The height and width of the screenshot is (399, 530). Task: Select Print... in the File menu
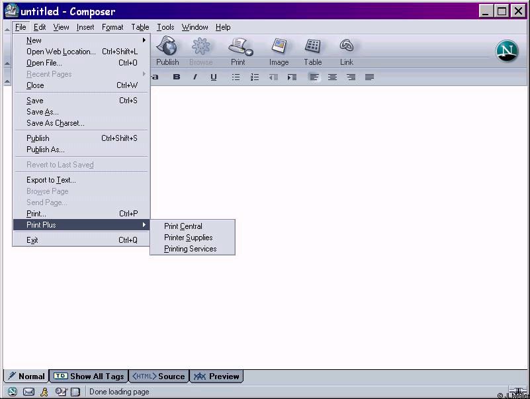(x=81, y=214)
